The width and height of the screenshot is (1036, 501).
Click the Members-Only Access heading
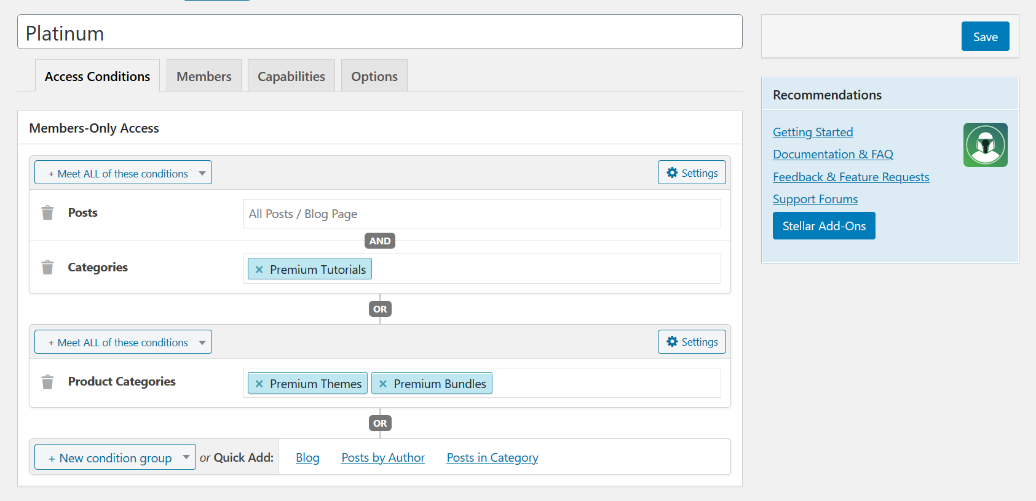coord(94,128)
